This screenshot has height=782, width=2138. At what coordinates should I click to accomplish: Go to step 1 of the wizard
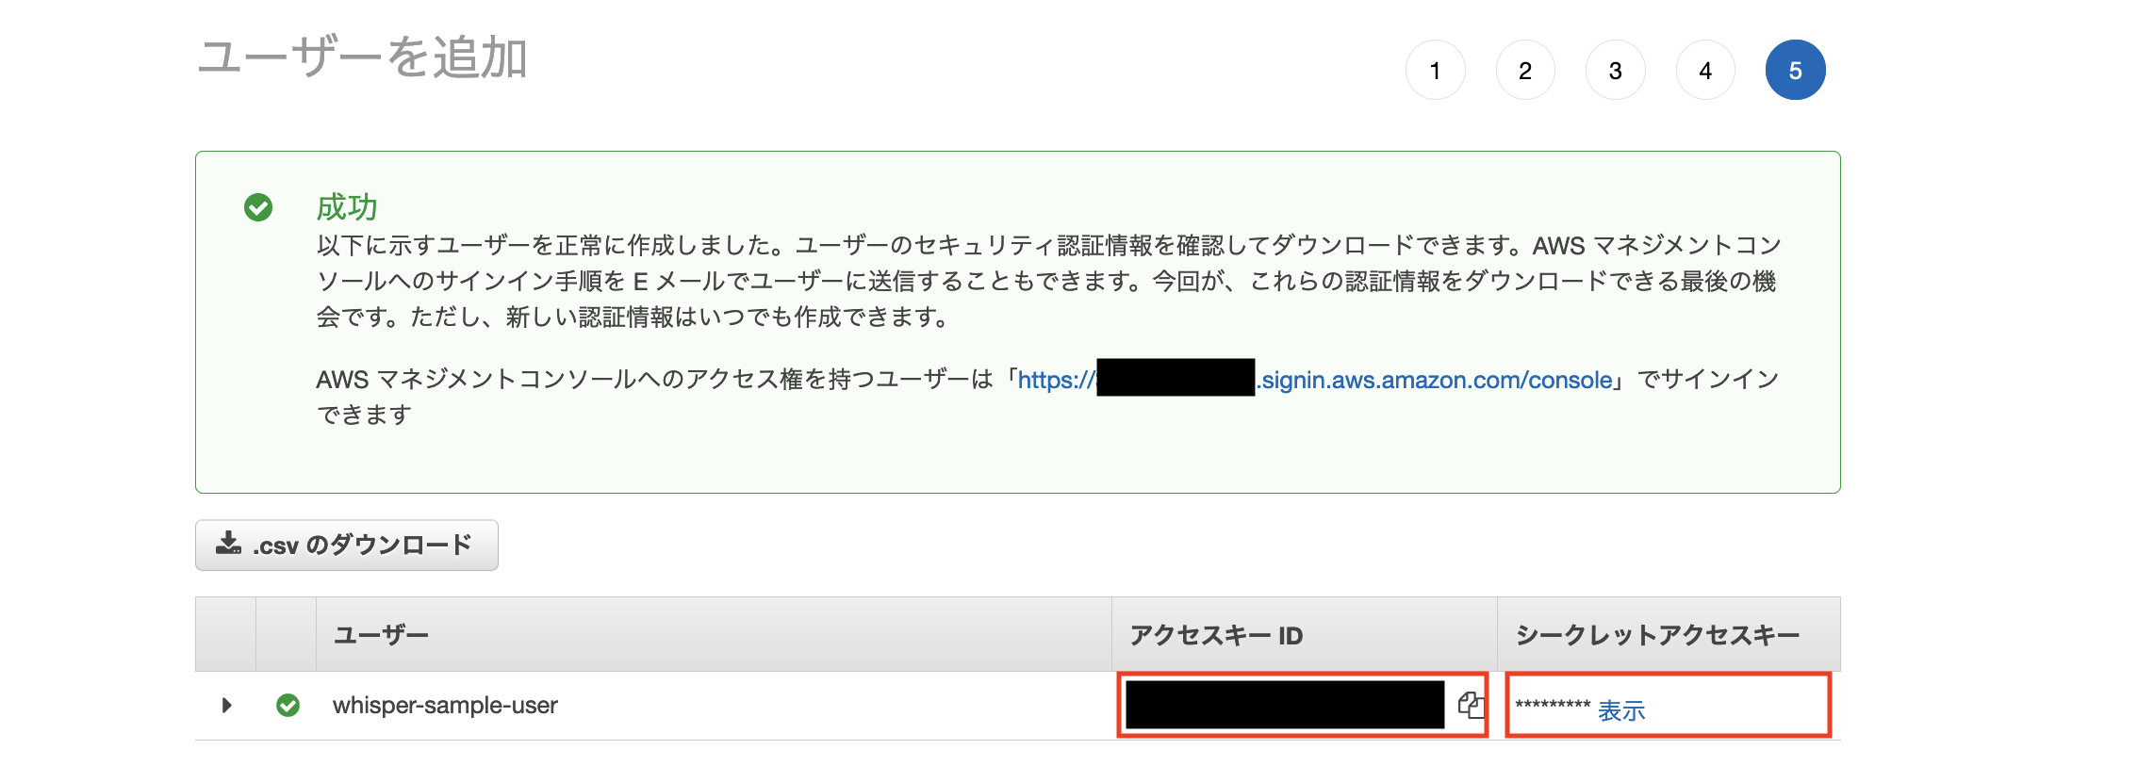click(1435, 70)
